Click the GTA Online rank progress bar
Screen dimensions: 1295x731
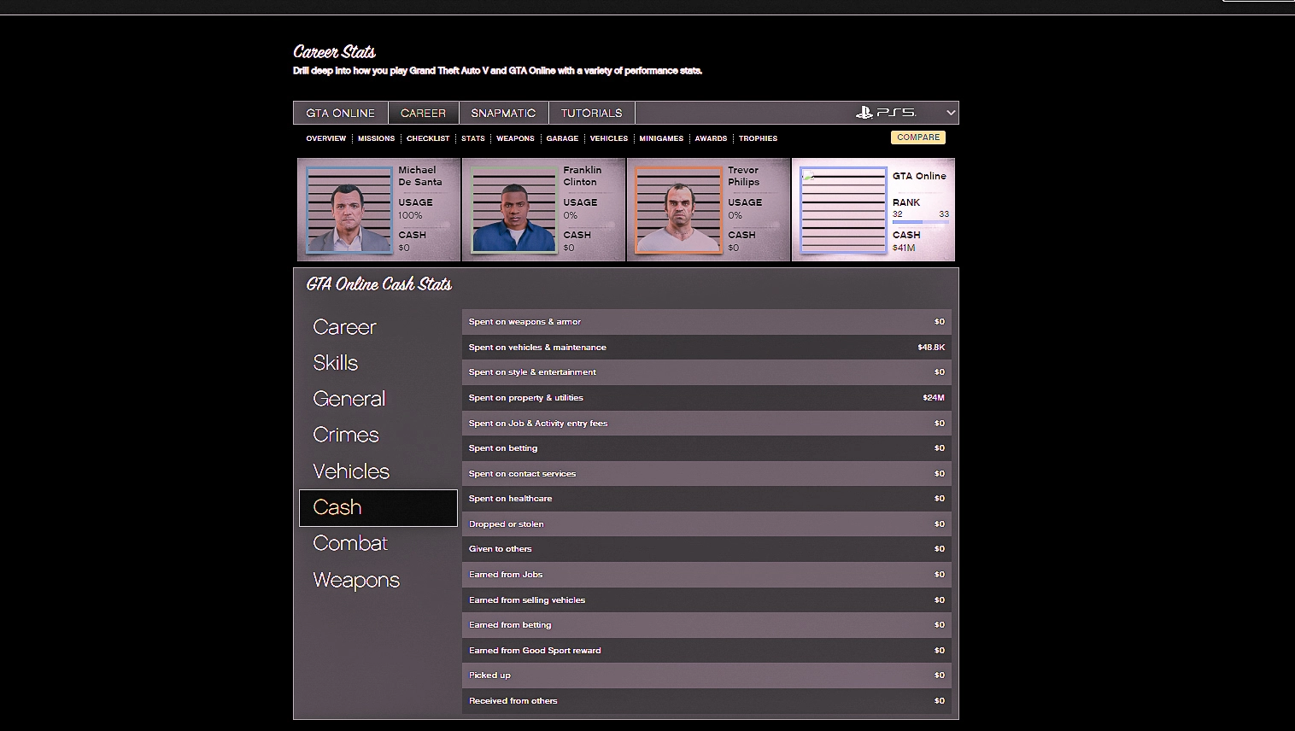(x=920, y=222)
